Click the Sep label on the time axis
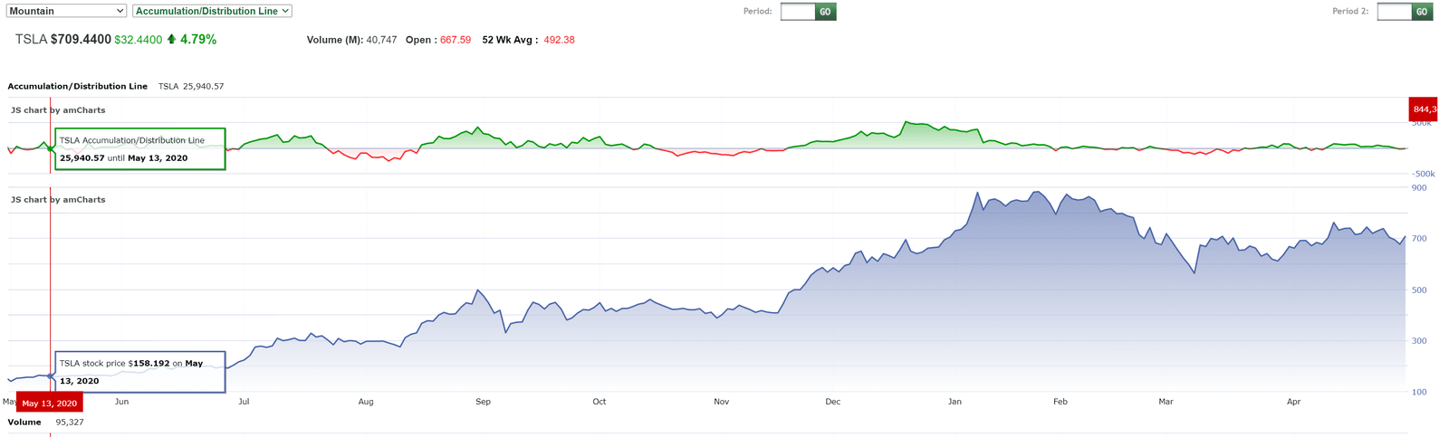 [483, 402]
